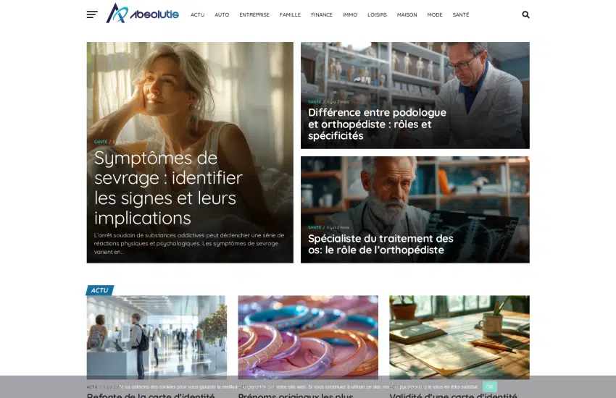
Task: Open the colorful bracelets thumbnail
Action: (308, 337)
